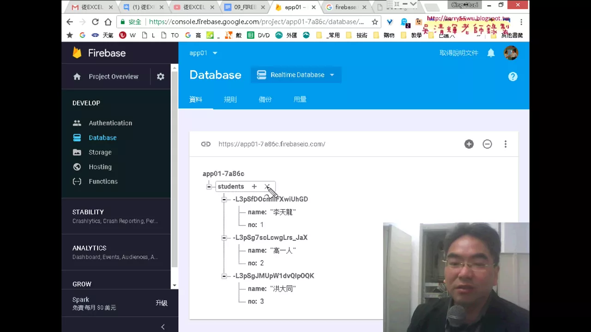Add child to students node
This screenshot has height=332, width=591.
pos(254,186)
